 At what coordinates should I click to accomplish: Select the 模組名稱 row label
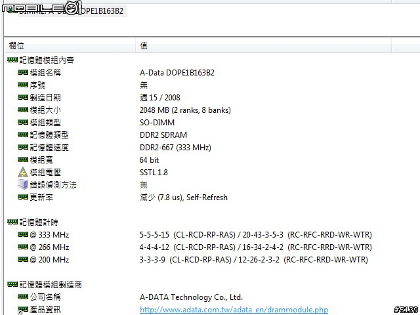point(45,73)
